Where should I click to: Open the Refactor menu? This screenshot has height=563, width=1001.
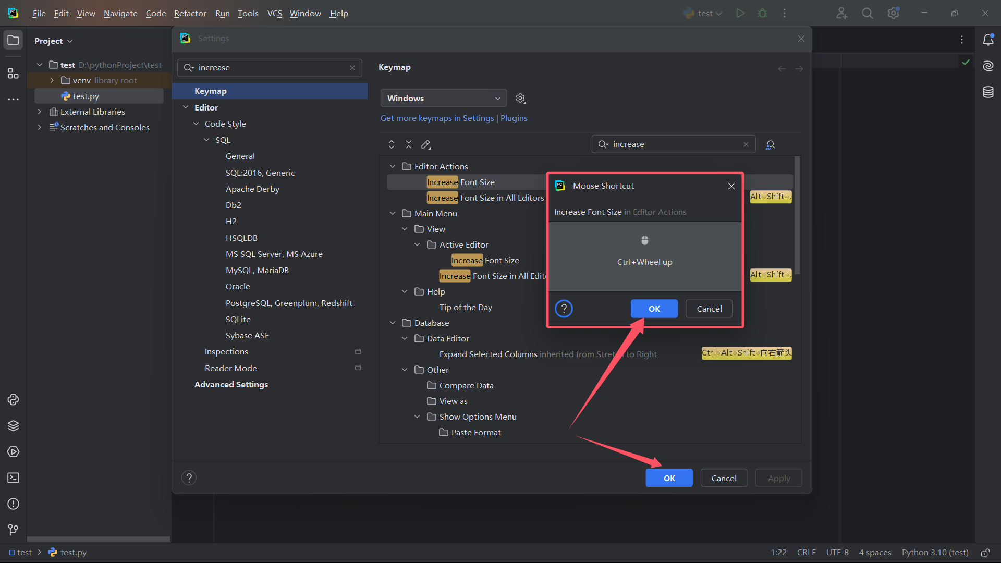[190, 14]
